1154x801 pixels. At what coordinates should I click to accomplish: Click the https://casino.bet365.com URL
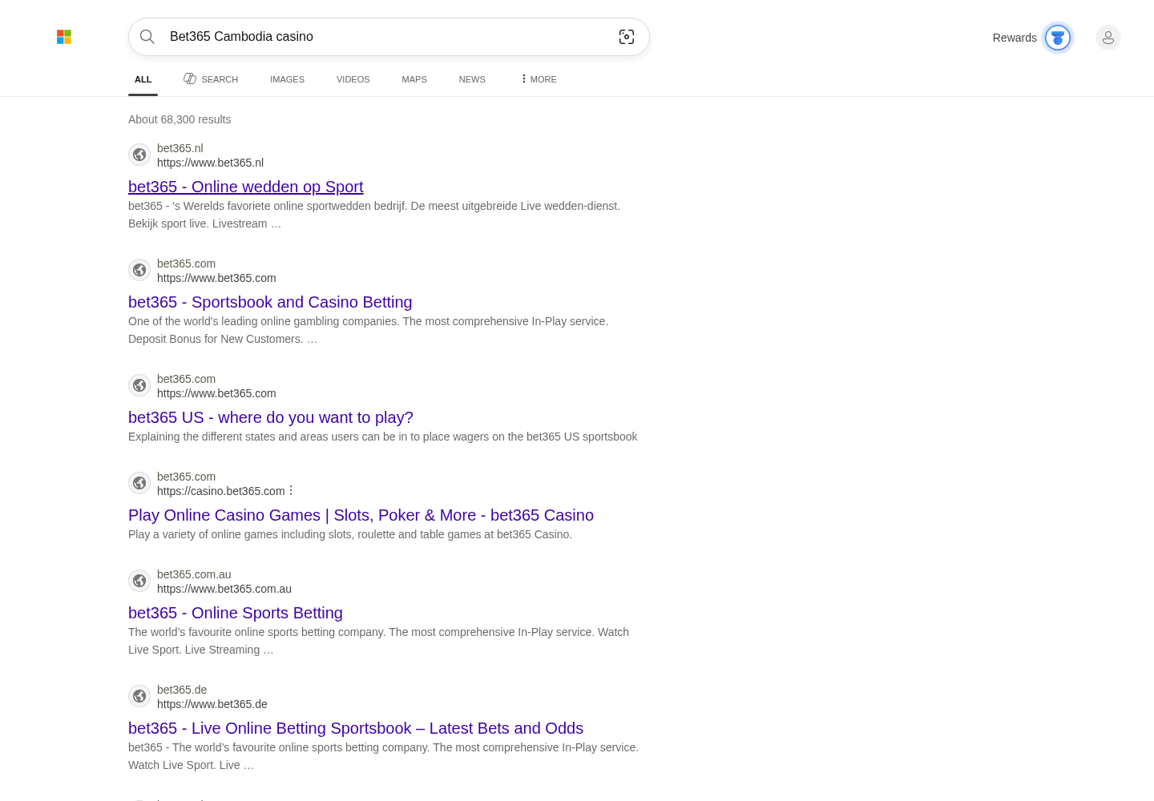[x=221, y=491]
